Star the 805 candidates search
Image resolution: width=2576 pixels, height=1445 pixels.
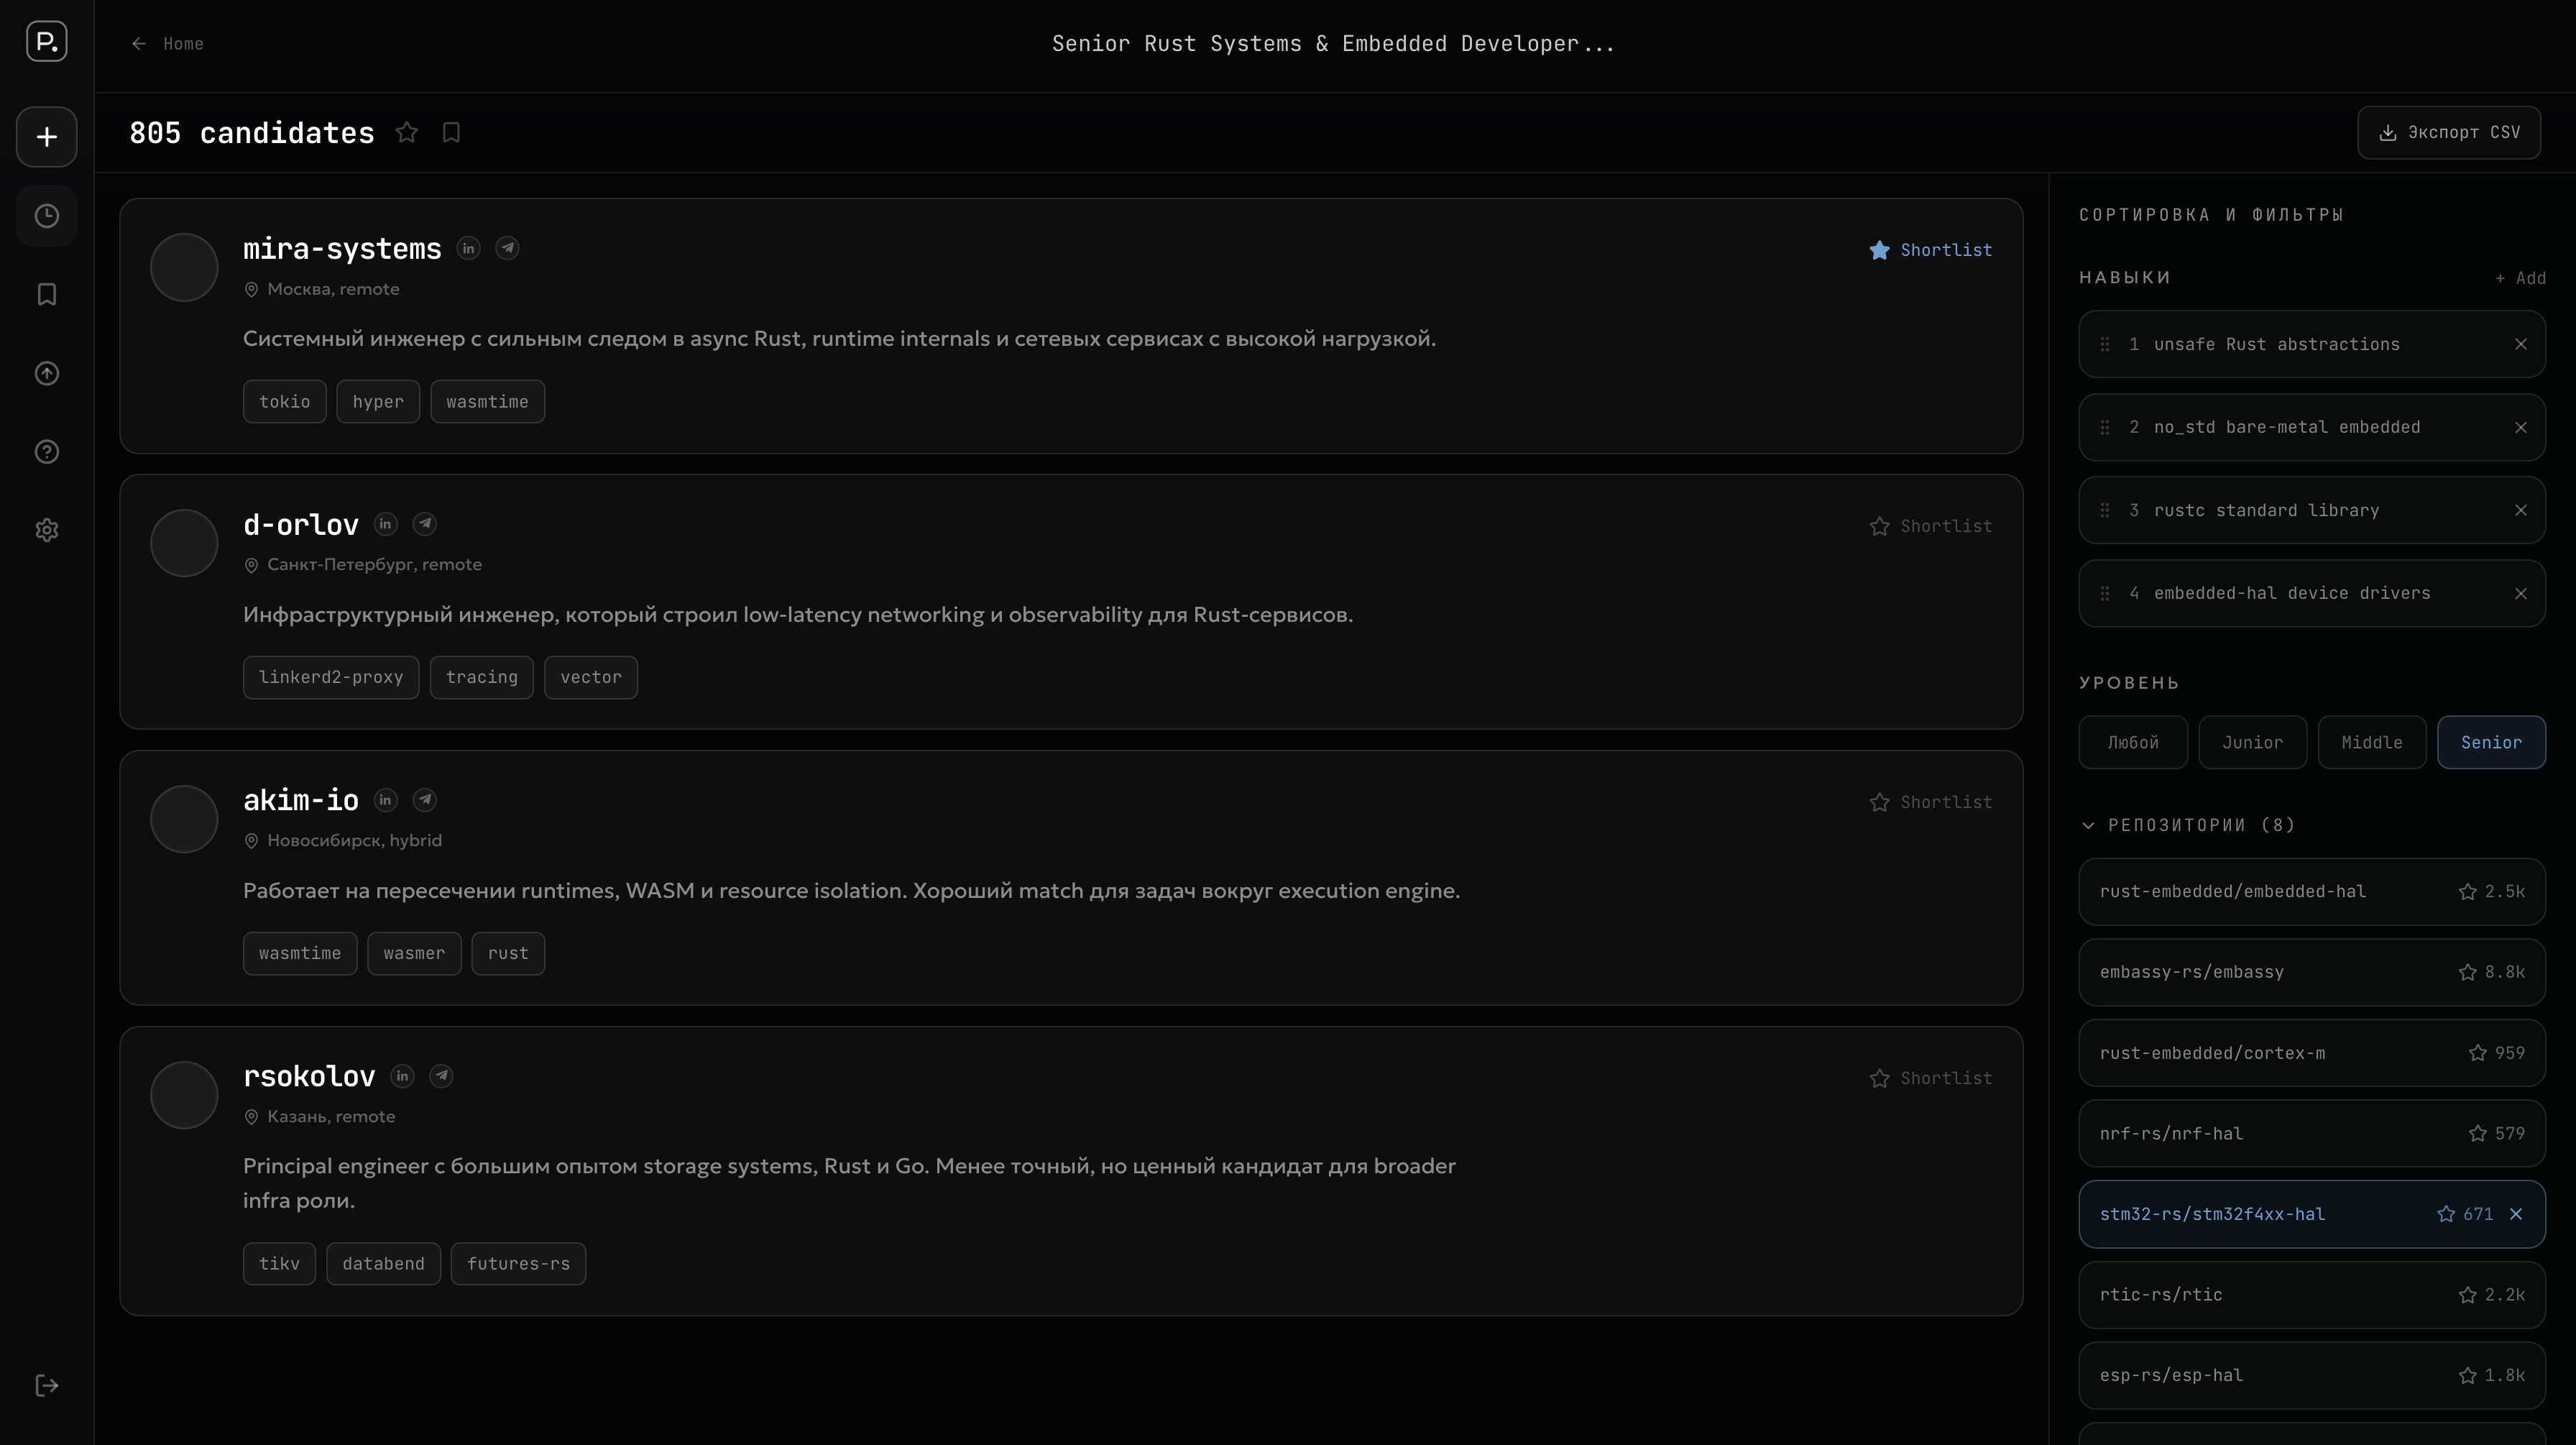[x=406, y=133]
